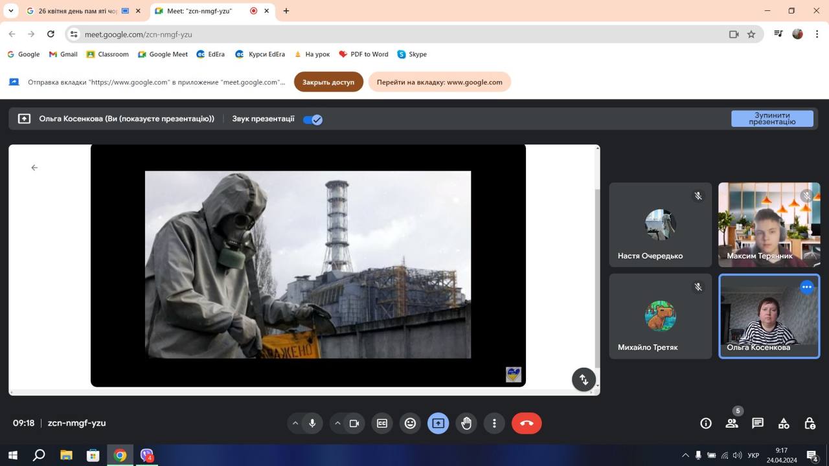Click the Зупинити презентацію button
This screenshot has width=829, height=466.
[772, 118]
